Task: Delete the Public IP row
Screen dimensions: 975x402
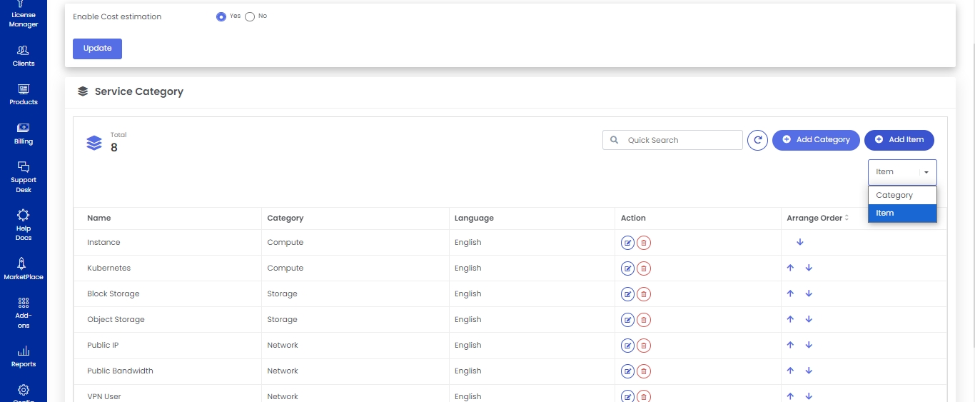Action: pyautogui.click(x=644, y=346)
